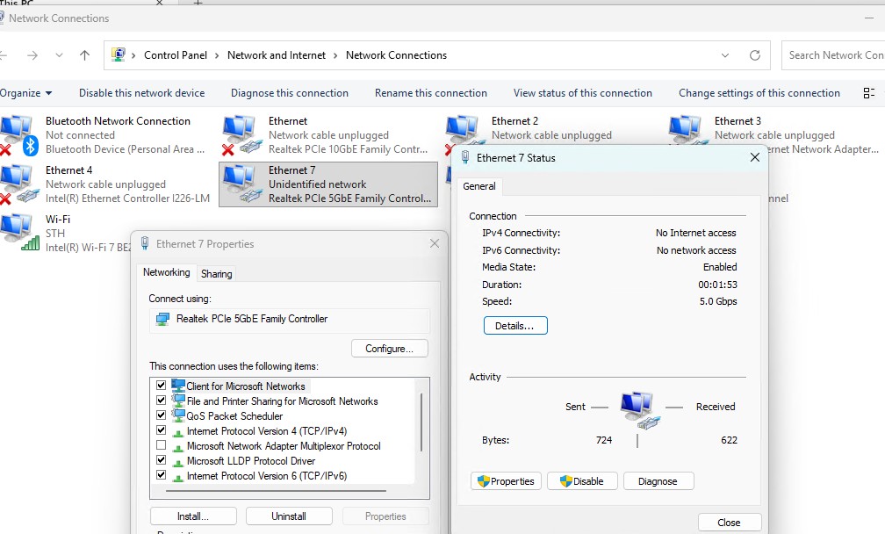
Task: Select the Bluetooth Network Connection adapter icon
Action: coord(18,134)
